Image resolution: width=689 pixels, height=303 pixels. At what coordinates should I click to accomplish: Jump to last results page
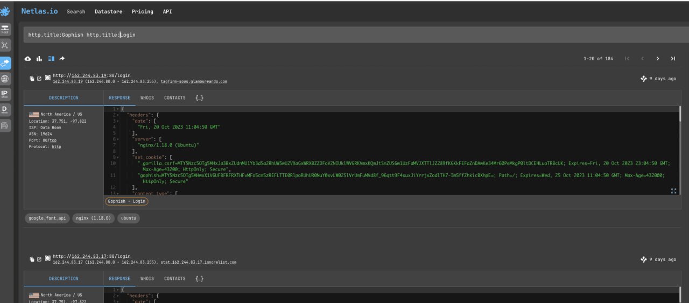coord(673,59)
